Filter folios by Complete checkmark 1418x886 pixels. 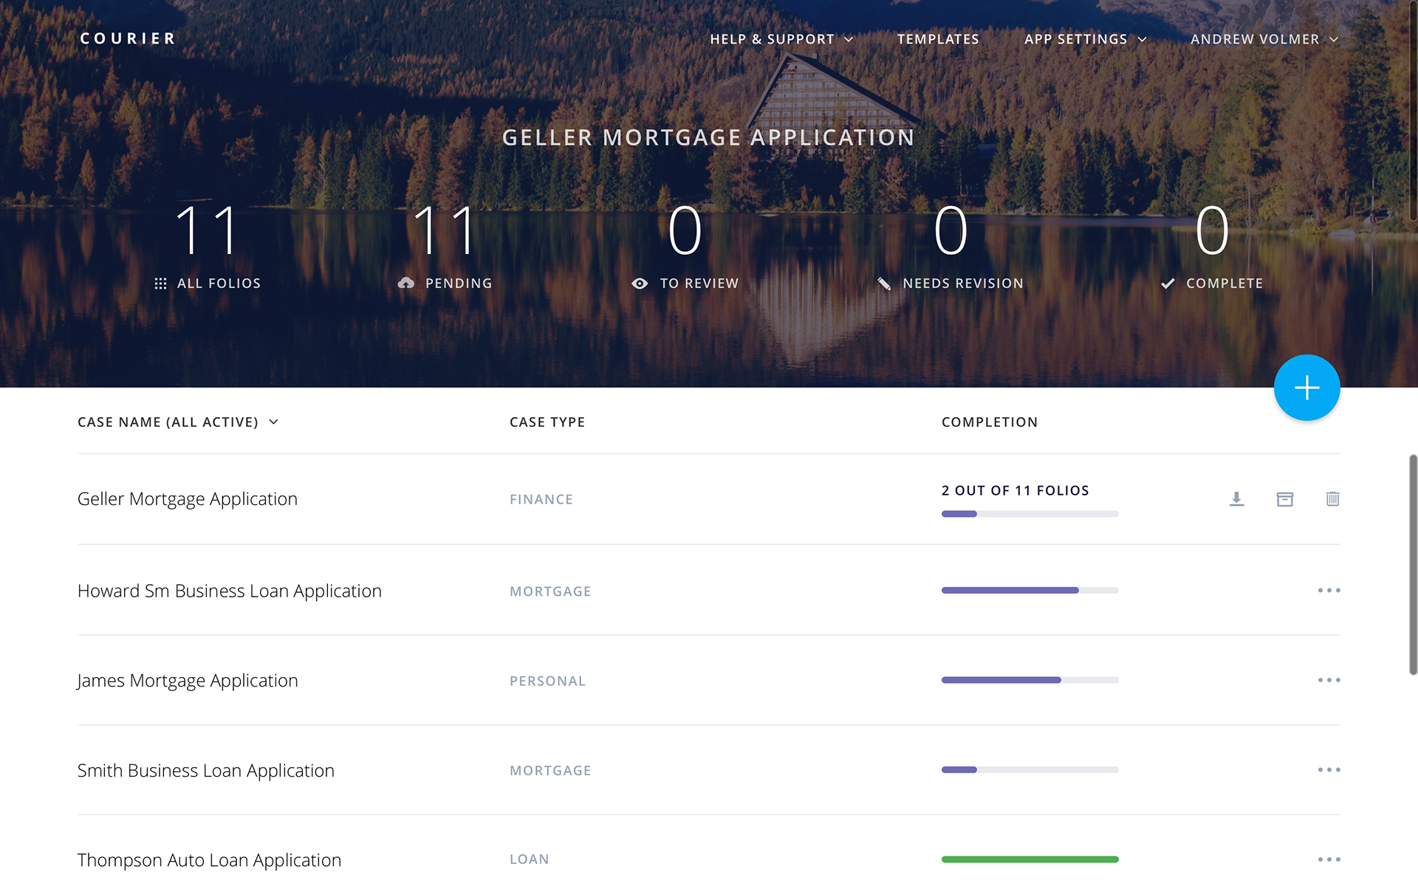[x=1168, y=284]
